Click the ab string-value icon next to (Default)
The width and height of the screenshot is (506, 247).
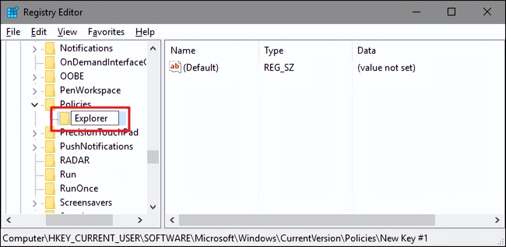coord(174,67)
